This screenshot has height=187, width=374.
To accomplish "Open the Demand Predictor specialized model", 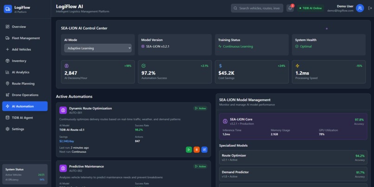I will 293,174.
